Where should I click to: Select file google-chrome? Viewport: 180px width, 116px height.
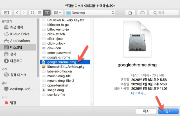(x=65, y=57)
